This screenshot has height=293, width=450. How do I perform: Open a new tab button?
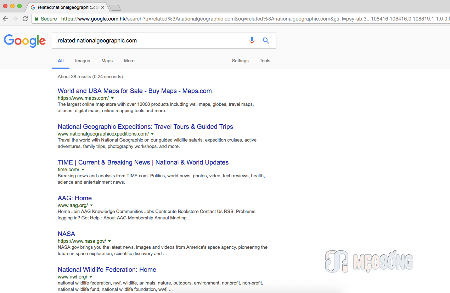tap(115, 7)
